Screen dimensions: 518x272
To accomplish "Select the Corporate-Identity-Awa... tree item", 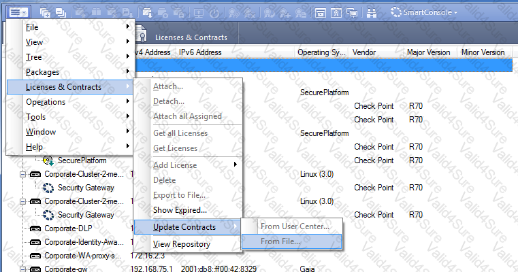I will (x=84, y=242).
